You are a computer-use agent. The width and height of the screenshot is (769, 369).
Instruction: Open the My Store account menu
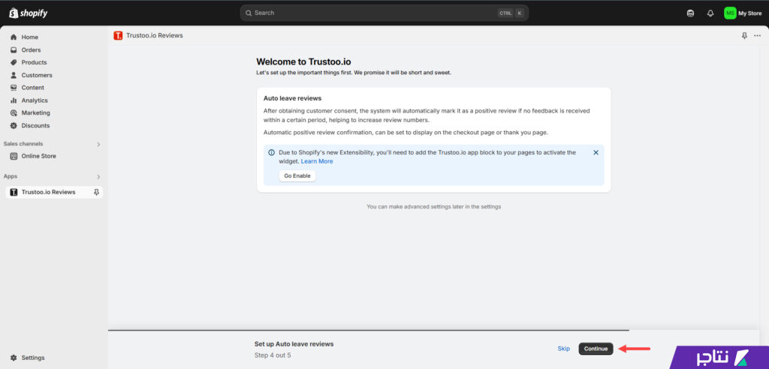[743, 13]
